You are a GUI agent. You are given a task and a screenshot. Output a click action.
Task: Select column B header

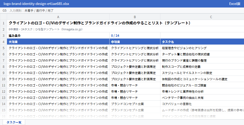point(135,17)
